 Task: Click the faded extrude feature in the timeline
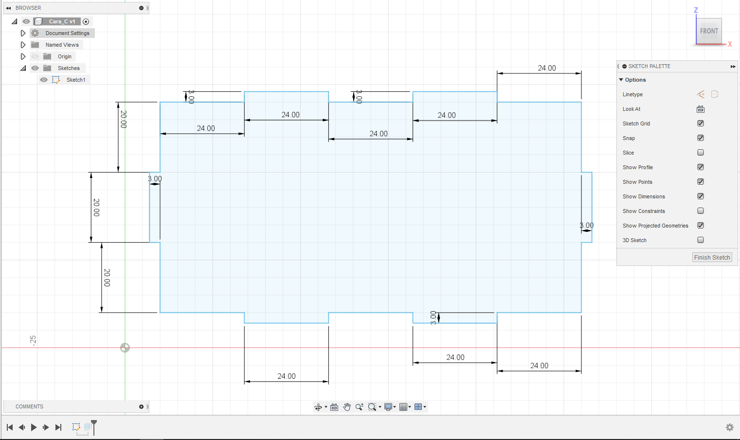coord(88,427)
